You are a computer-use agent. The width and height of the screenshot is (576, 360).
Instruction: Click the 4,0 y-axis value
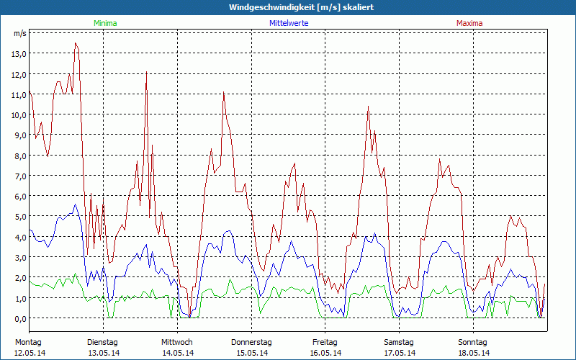point(20,238)
